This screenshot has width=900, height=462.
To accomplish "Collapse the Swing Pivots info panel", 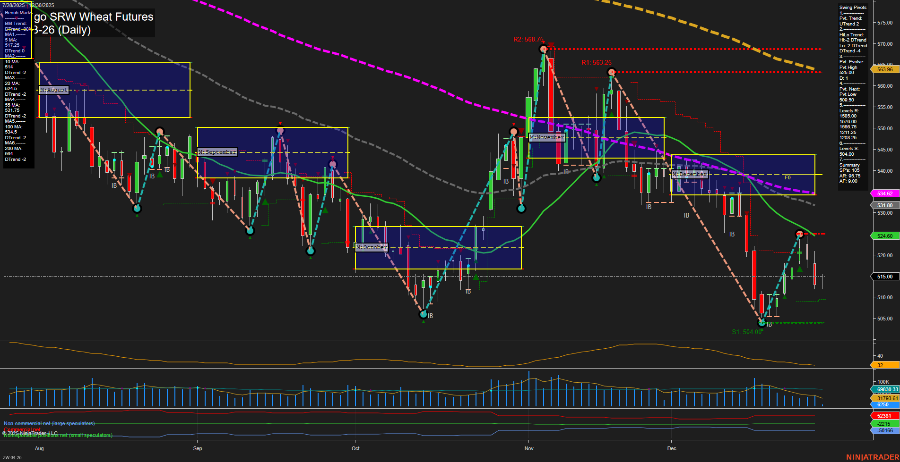I will click(853, 8).
